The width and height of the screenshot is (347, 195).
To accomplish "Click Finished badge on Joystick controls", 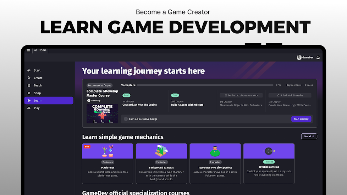I will pyautogui.click(x=269, y=162).
